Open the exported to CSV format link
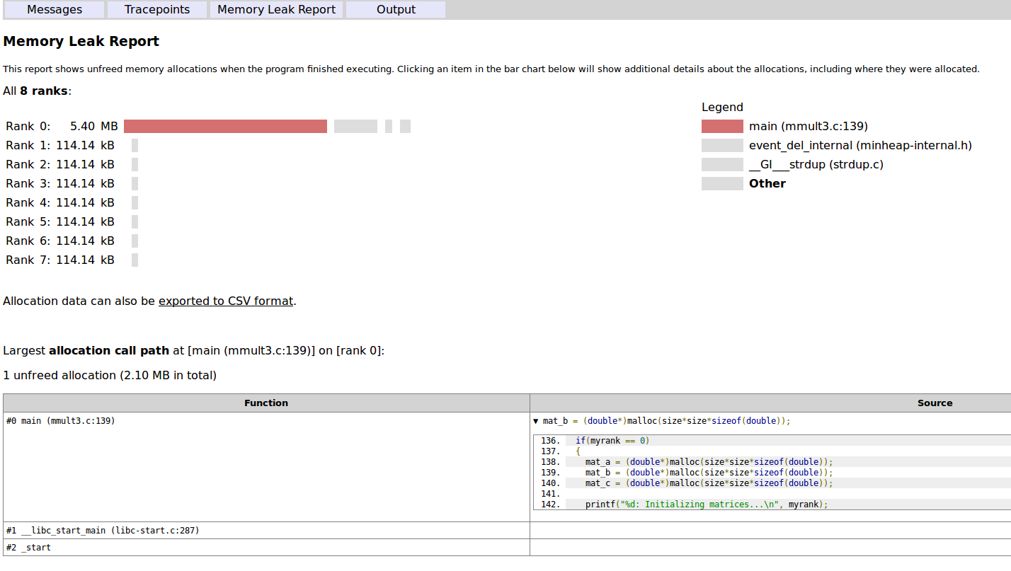 coord(225,301)
